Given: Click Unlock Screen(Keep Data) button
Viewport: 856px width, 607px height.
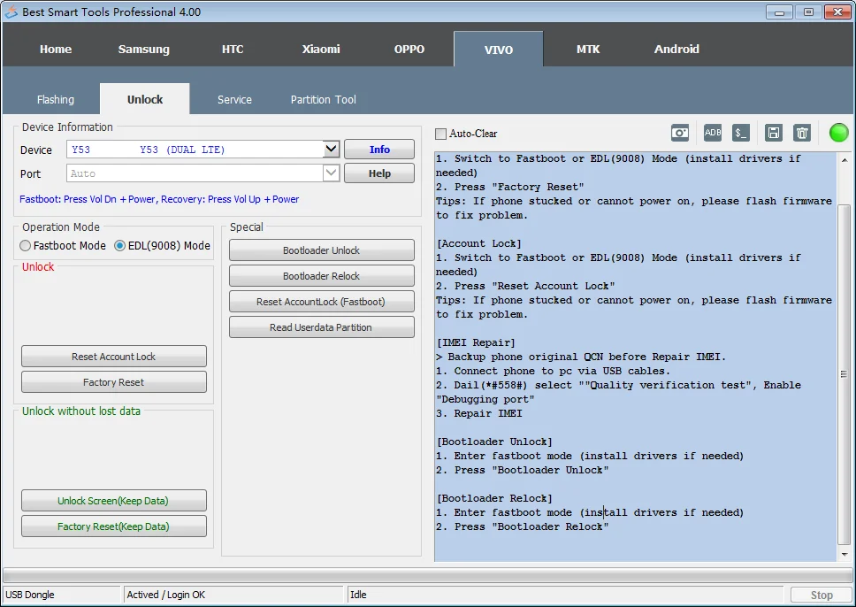Looking at the screenshot, I should click(113, 501).
